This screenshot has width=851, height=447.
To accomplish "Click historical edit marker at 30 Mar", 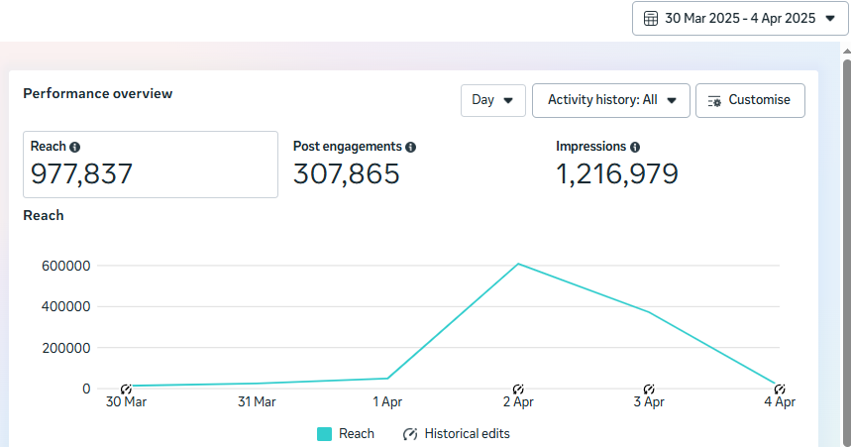I will click(126, 389).
